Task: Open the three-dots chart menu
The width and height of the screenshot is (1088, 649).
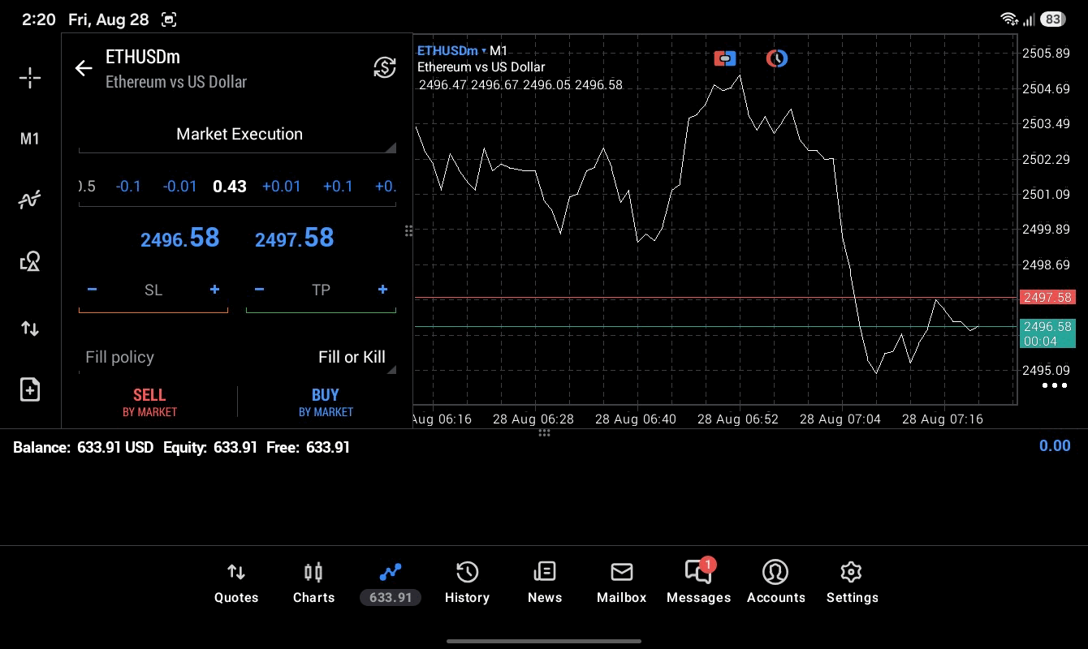Action: point(1055,385)
